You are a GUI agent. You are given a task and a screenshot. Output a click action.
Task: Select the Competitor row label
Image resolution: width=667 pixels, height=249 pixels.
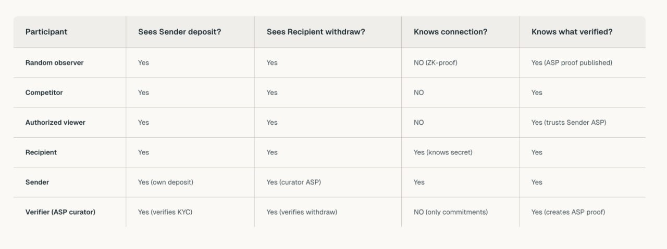click(44, 93)
